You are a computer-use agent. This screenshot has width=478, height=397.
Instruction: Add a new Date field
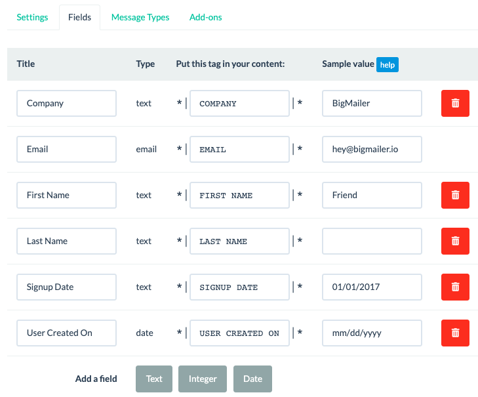(x=252, y=379)
